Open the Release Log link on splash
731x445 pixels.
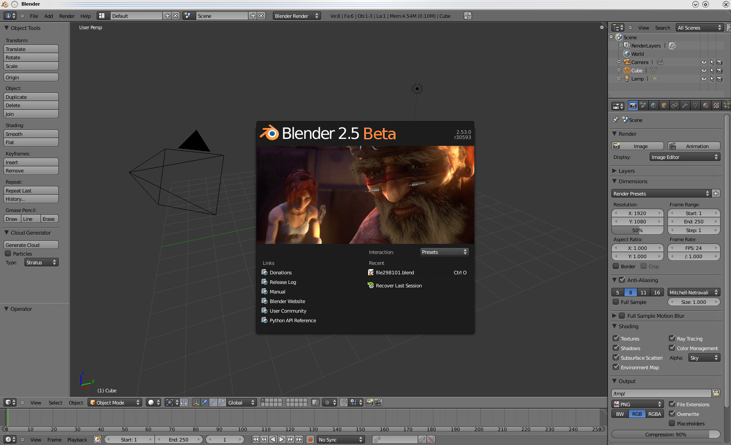pos(282,282)
